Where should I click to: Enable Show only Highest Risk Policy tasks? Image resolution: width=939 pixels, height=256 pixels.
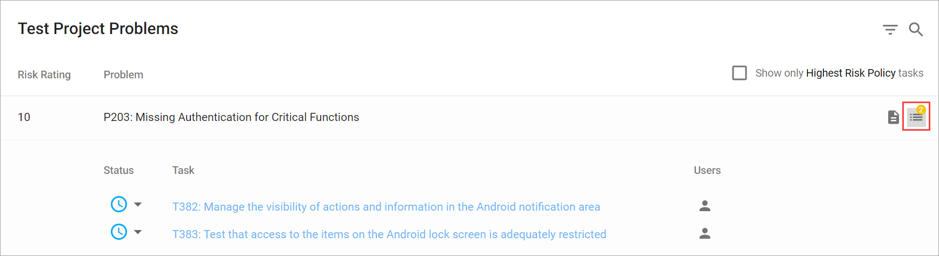740,73
